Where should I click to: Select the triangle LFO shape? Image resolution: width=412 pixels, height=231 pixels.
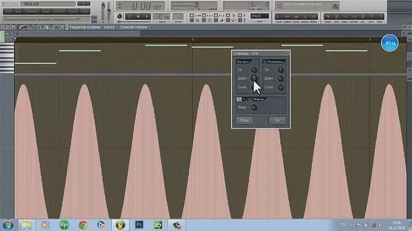click(x=245, y=99)
